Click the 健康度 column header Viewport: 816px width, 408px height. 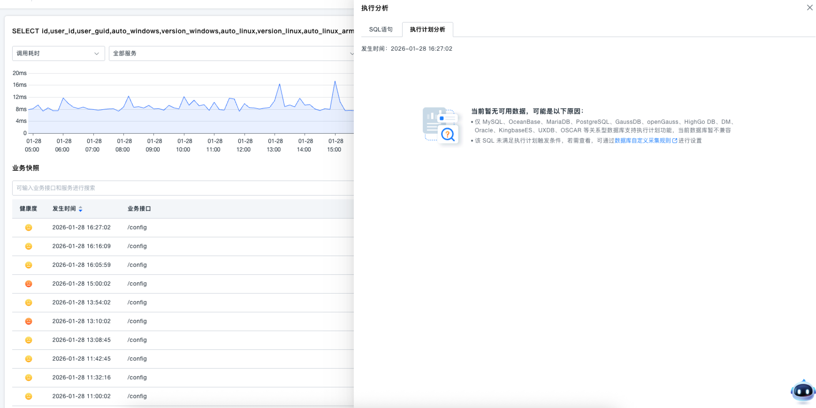point(28,209)
